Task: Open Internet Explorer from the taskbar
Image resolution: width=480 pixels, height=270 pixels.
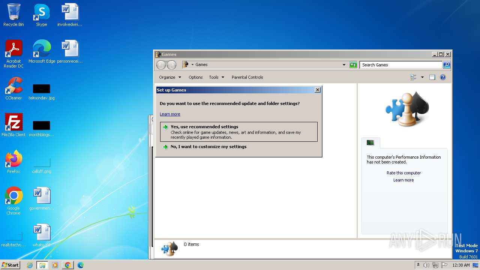Action: (30, 265)
